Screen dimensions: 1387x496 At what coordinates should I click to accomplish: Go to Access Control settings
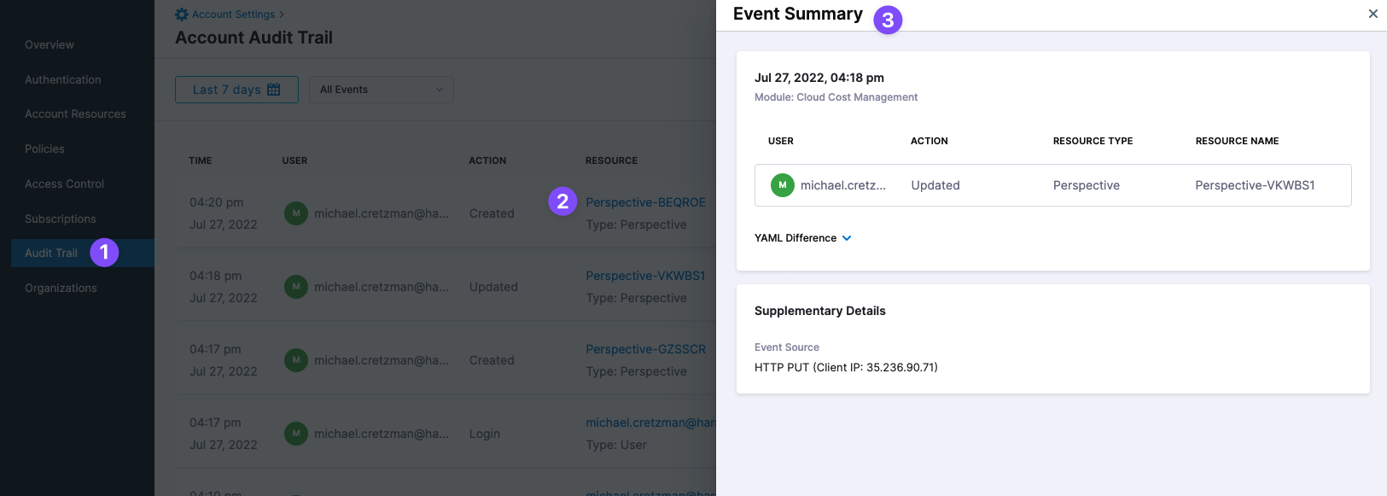point(64,184)
